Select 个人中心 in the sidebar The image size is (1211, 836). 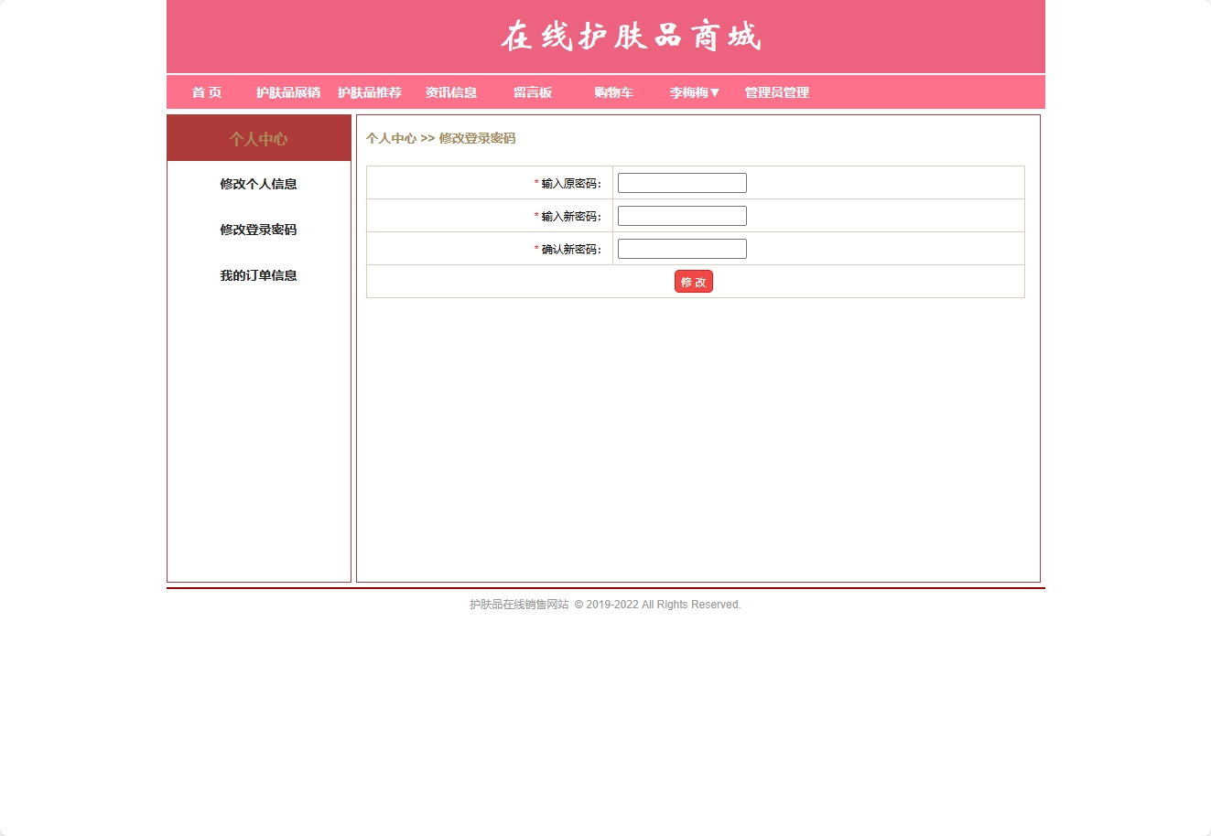click(x=258, y=138)
